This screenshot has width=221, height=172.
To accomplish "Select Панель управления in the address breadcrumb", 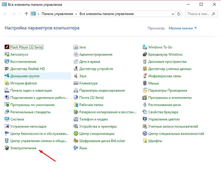I will pos(57,14).
